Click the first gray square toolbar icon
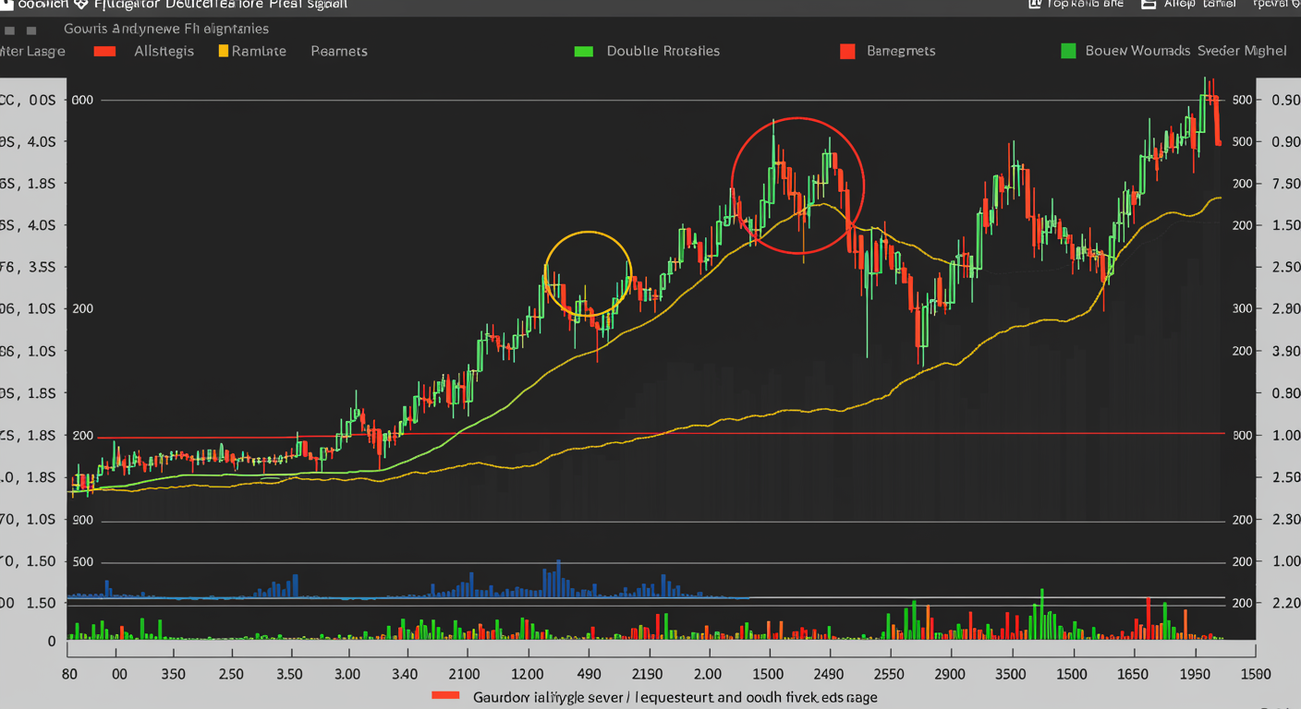Viewport: 1301px width, 709px height. [9, 30]
